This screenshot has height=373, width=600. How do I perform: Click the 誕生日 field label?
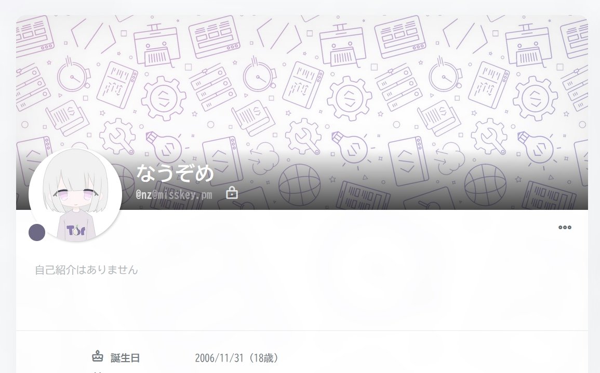coord(125,358)
